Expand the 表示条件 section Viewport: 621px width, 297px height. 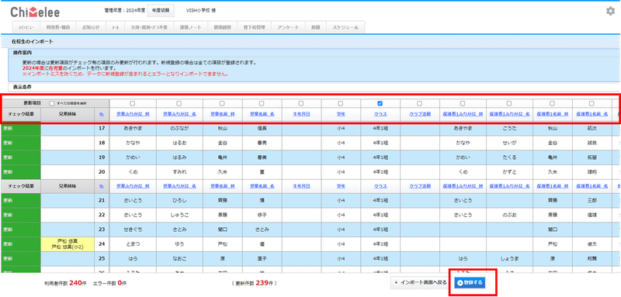point(22,87)
